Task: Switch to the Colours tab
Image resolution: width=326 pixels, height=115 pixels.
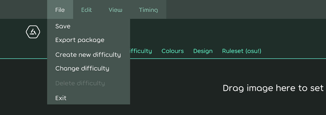Action: tap(173, 51)
